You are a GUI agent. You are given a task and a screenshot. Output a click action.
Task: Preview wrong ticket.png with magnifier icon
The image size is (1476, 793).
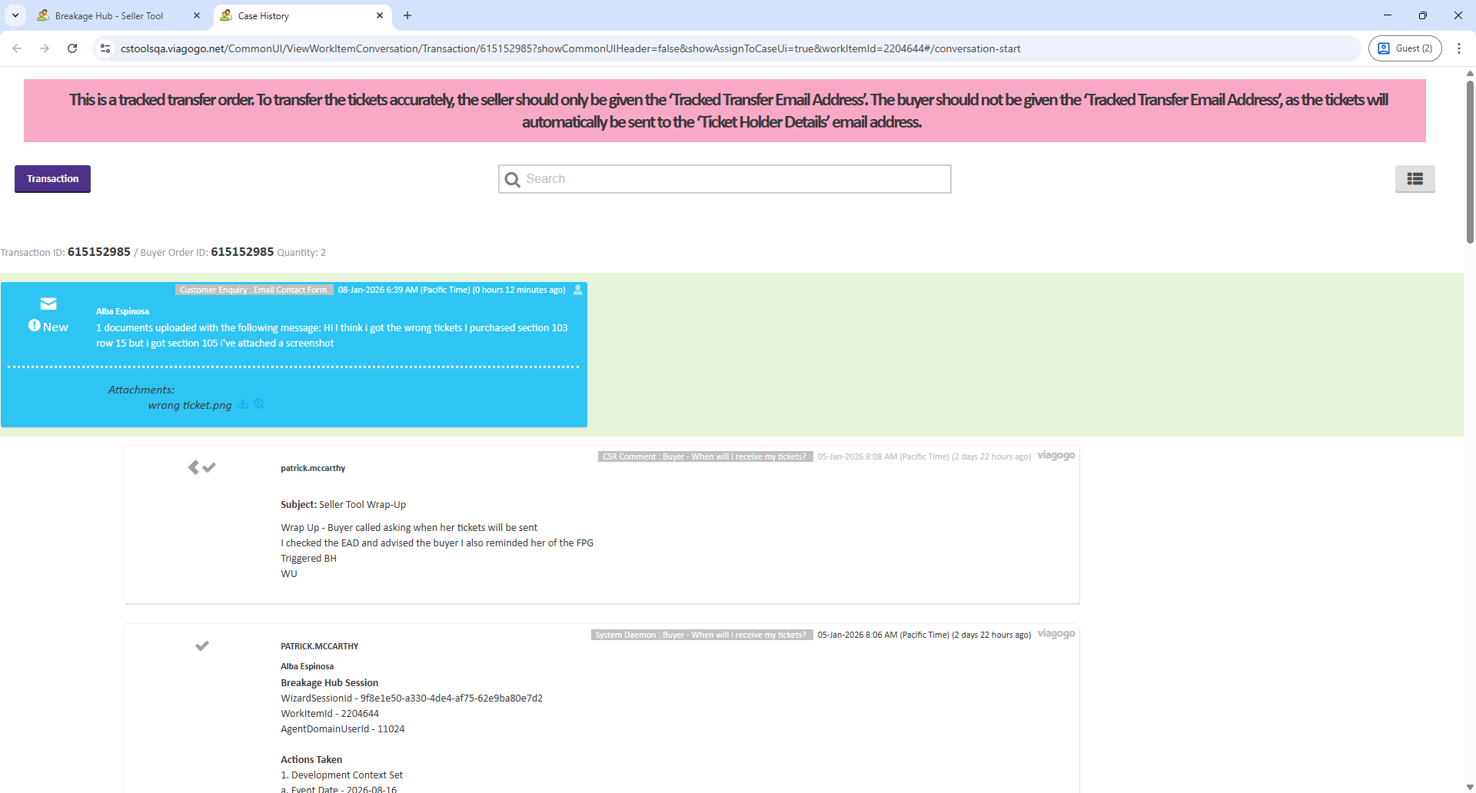coord(259,404)
